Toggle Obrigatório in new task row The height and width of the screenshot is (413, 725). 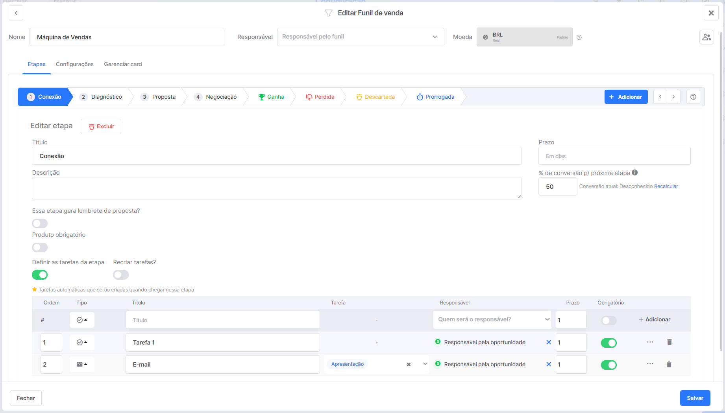click(608, 321)
